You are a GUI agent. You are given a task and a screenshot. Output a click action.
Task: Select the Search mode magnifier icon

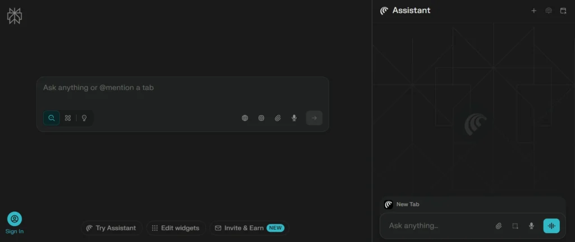click(x=52, y=118)
